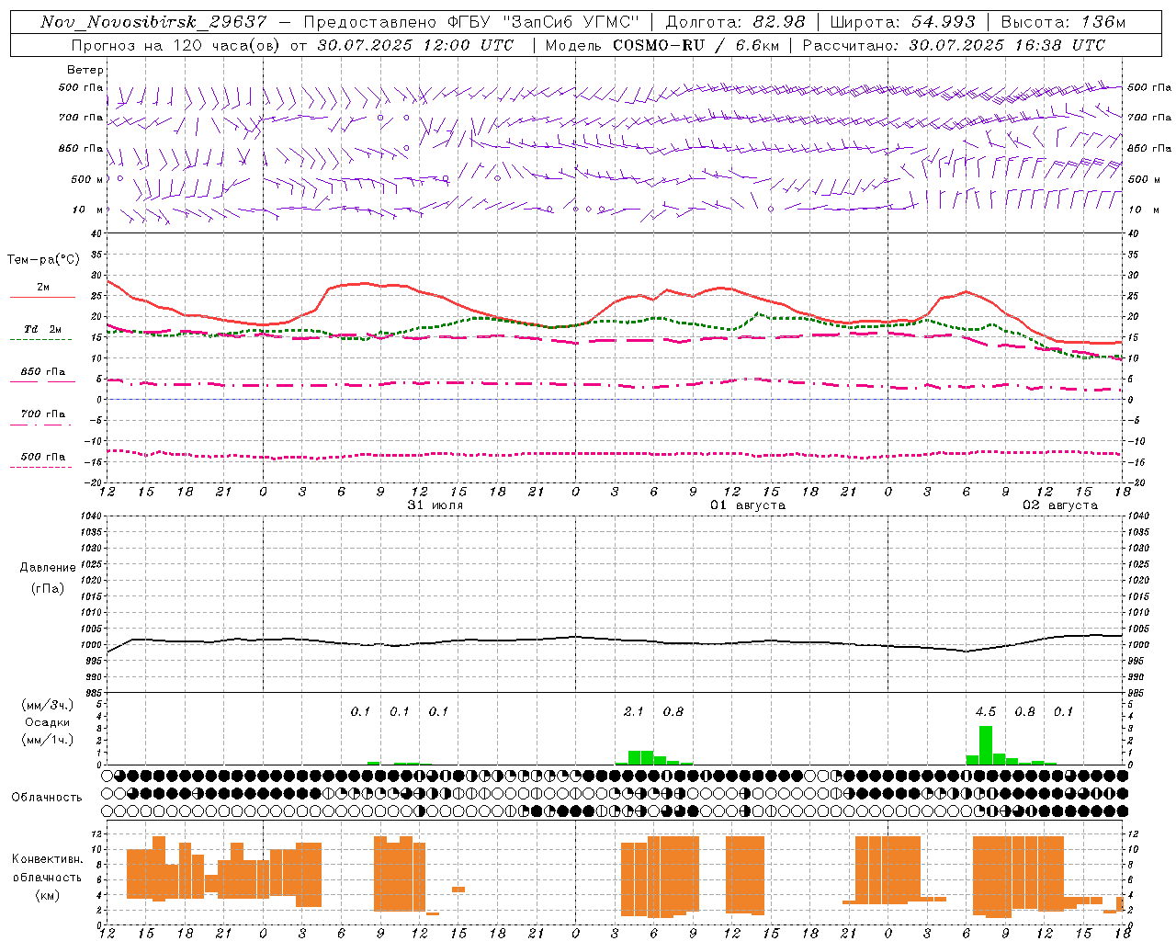
Task: Click the 'Td 2м' dew point legend label
Action: [43, 329]
